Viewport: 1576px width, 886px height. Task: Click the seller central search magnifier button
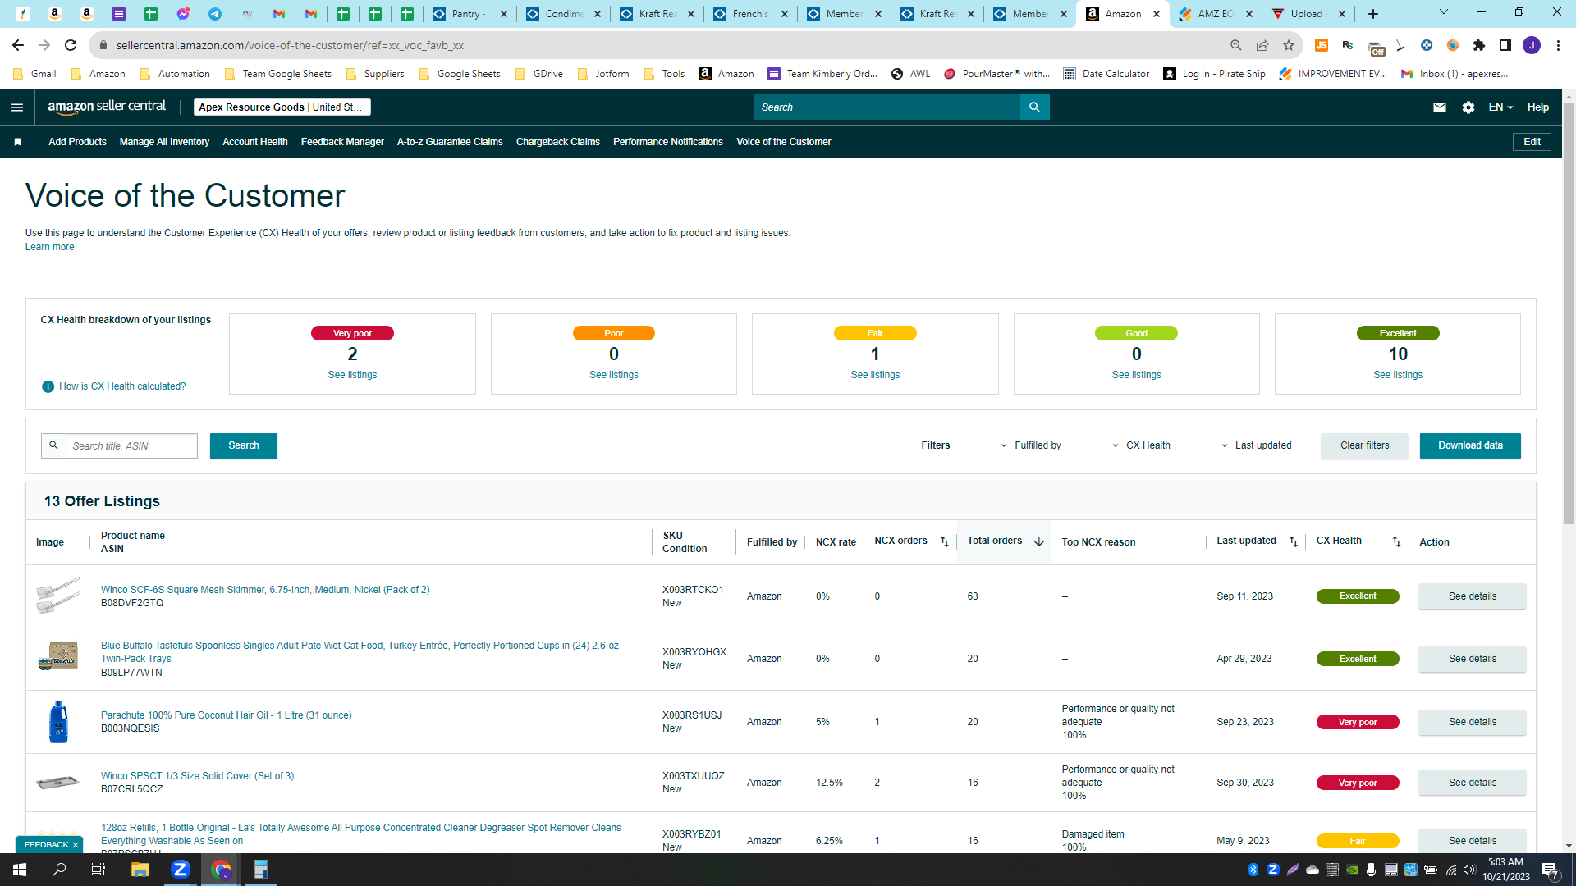[1034, 107]
